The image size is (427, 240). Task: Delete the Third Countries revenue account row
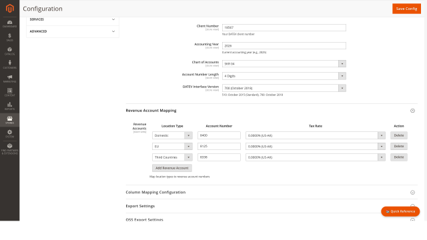[x=399, y=157]
